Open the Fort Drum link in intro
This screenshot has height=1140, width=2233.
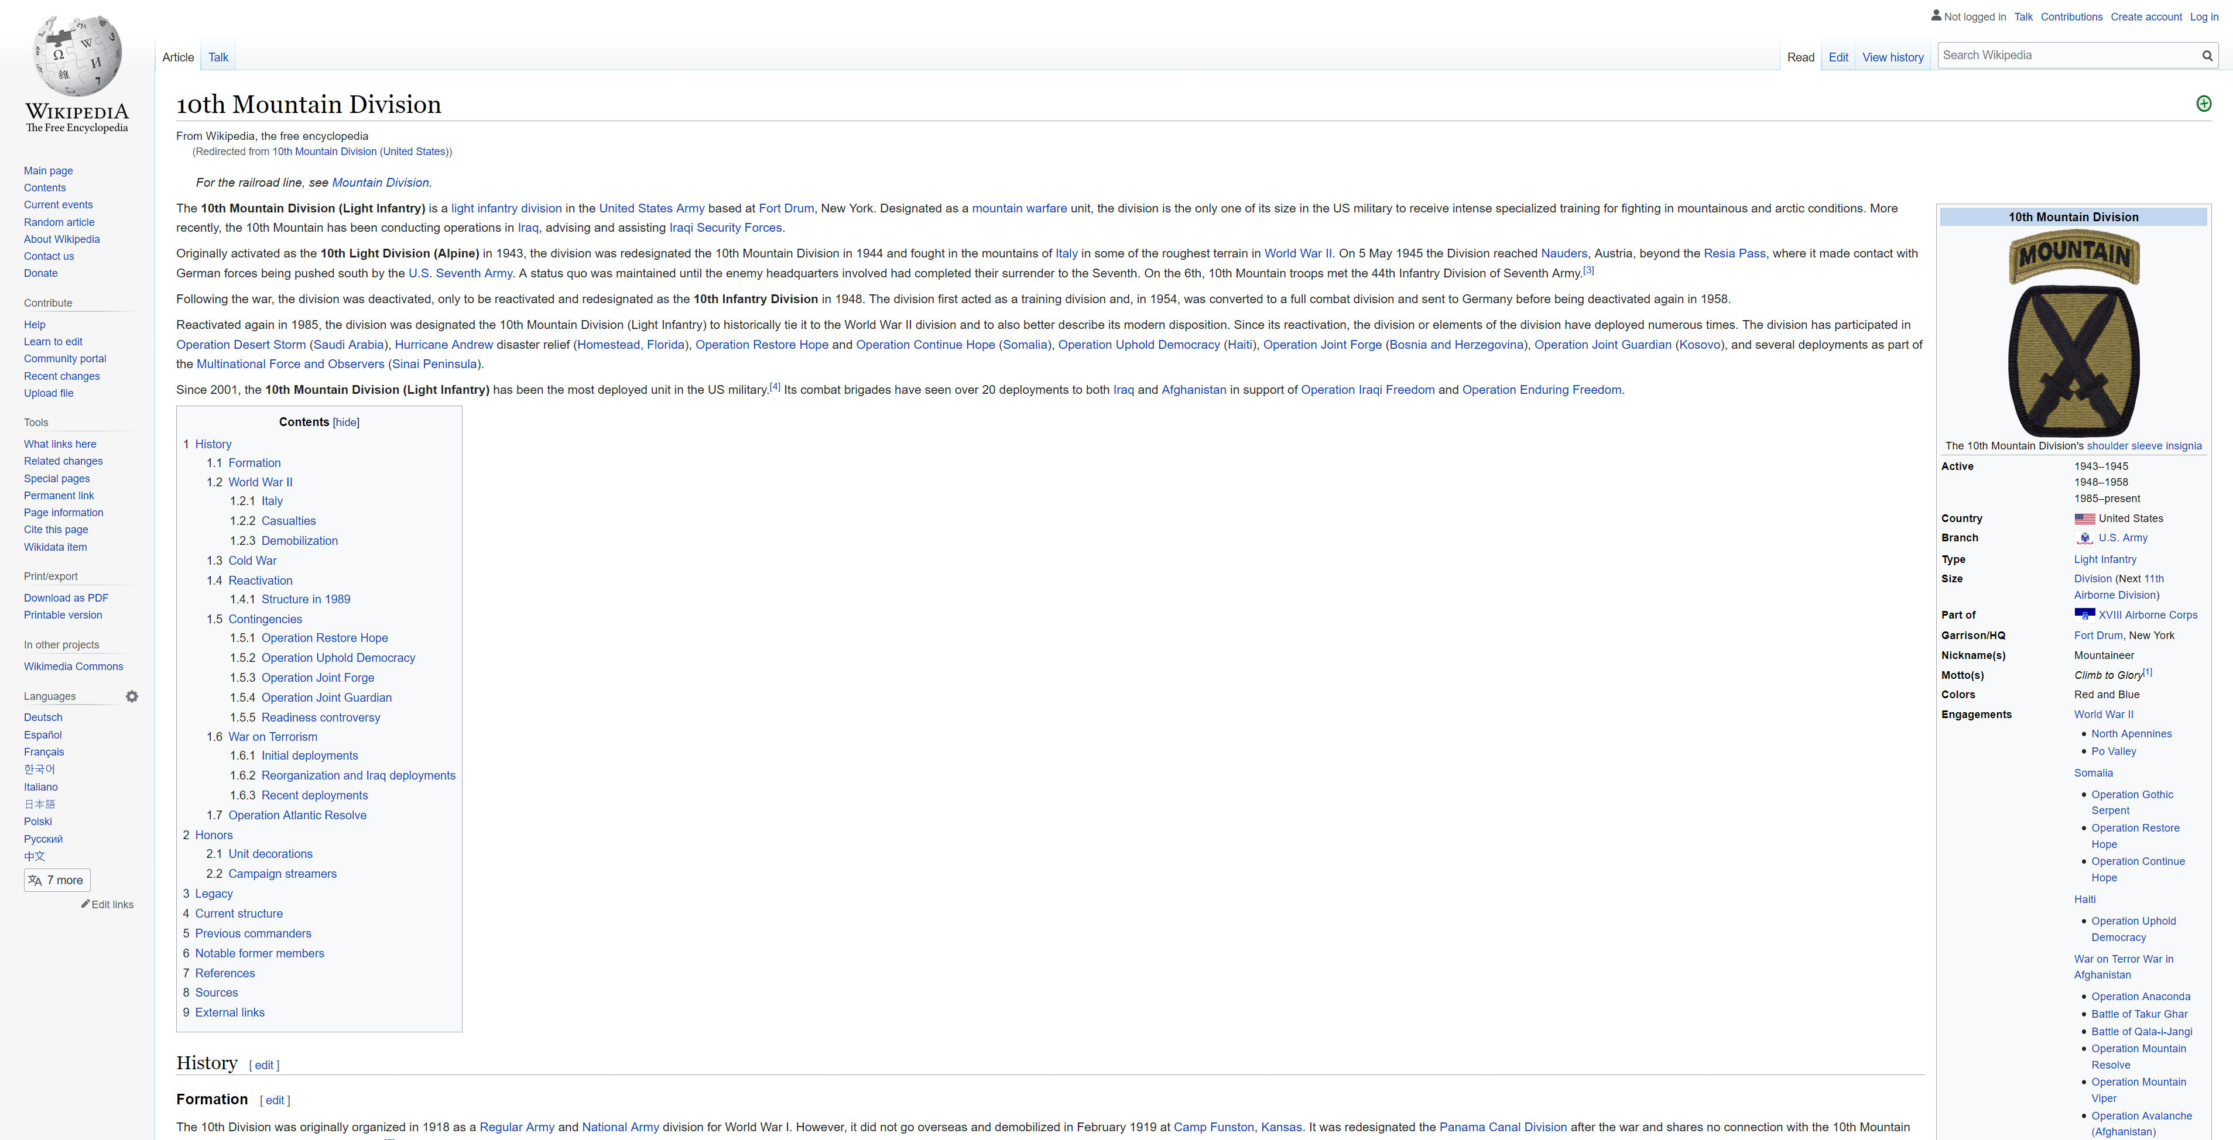786,208
